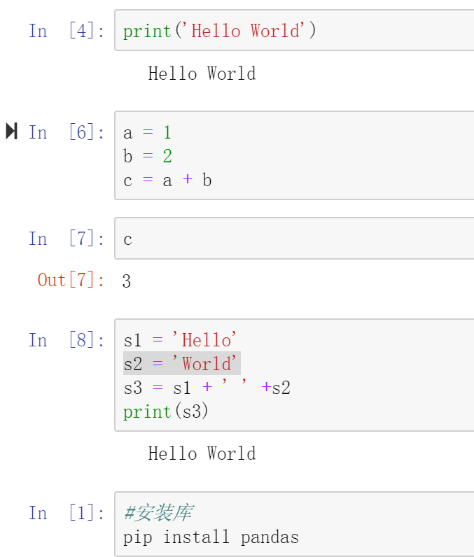
Task: Click the s1 = 'Hello' line
Action: coord(181,340)
